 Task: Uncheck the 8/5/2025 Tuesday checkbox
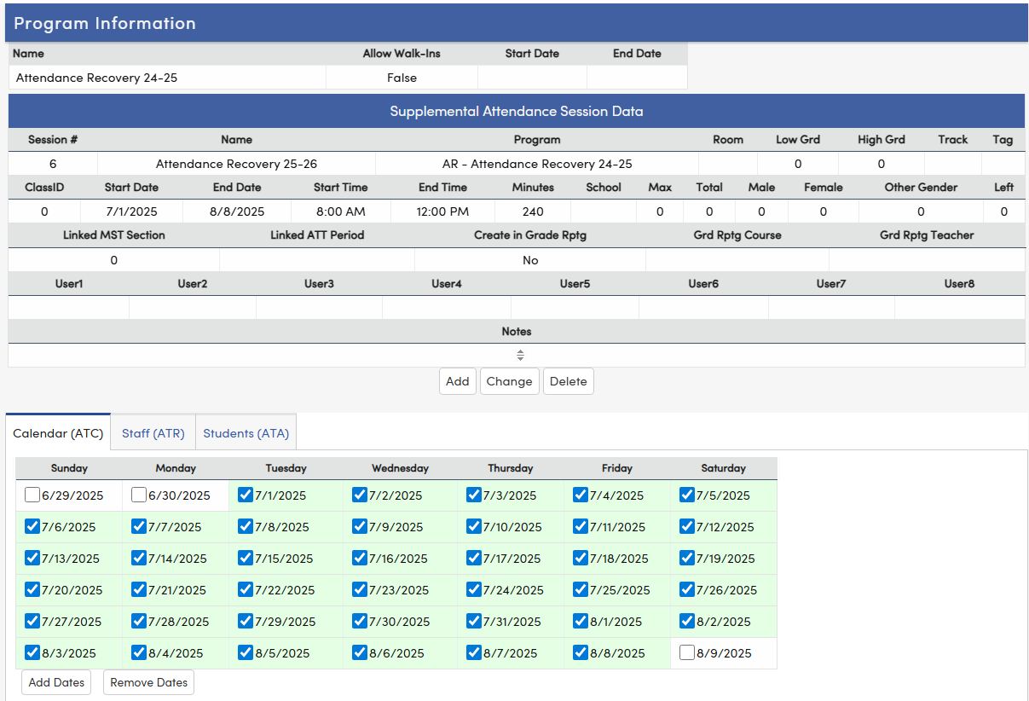coord(246,652)
